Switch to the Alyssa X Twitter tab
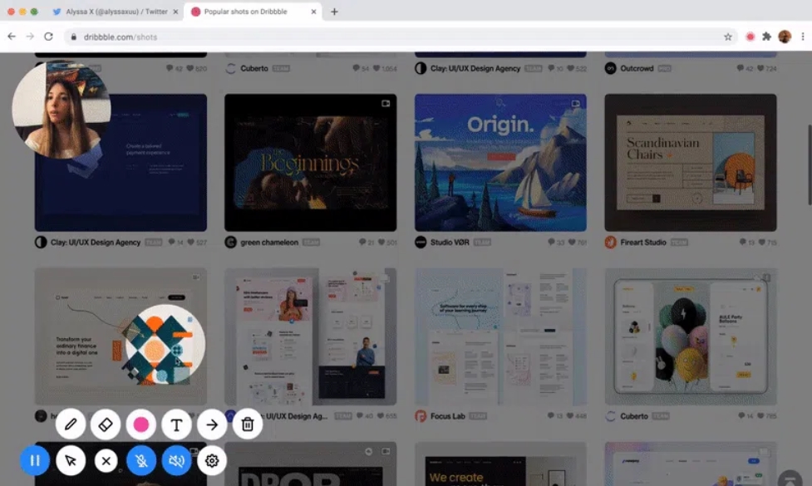The width and height of the screenshot is (812, 486). [116, 12]
